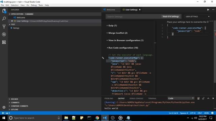
Task: Open the Windows Start menu
Action: (x=4, y=118)
